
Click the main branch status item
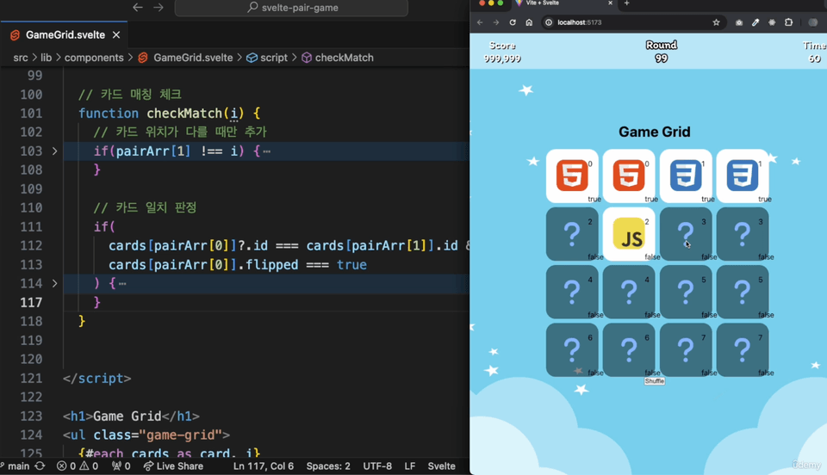click(x=16, y=466)
